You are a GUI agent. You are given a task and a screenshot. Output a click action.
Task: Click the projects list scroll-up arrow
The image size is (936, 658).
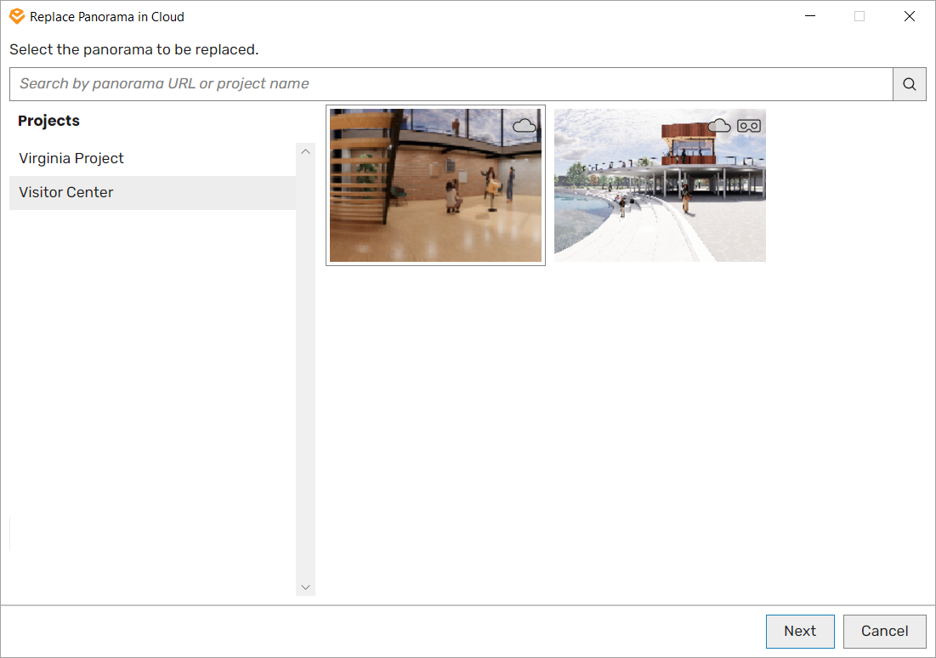pyautogui.click(x=306, y=151)
